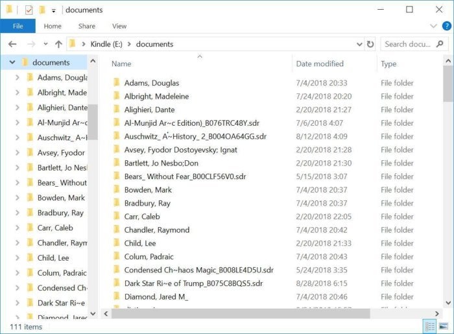This screenshot has height=334, width=454.
Task: Click the 7/24/2018 20:20 date cell
Action: pyautogui.click(x=324, y=97)
